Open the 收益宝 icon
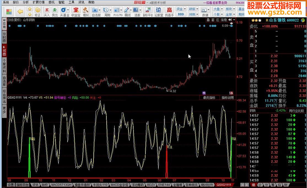The height and width of the screenshot is (188, 307). [76, 12]
